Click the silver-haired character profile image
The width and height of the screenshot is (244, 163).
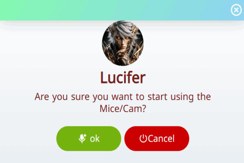[x=123, y=43]
